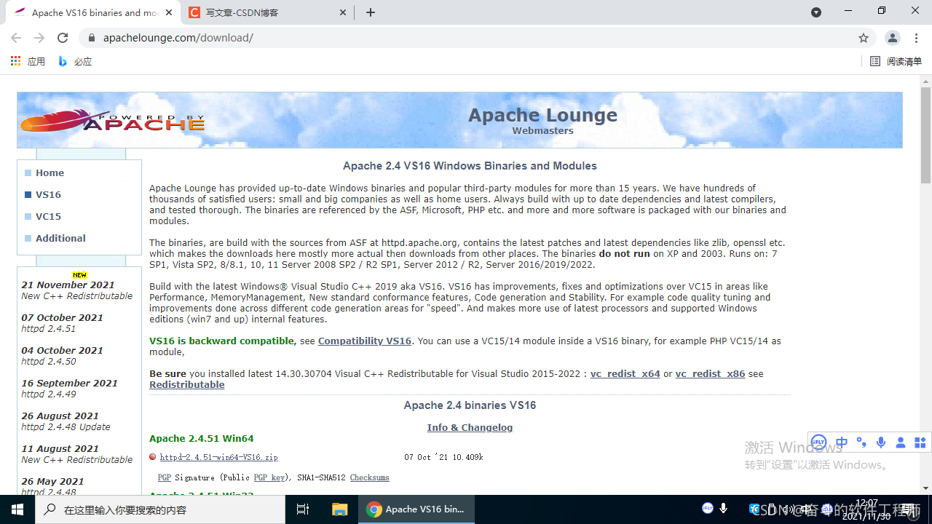This screenshot has height=524, width=932.
Task: Go back to the previous page
Action: (16, 38)
